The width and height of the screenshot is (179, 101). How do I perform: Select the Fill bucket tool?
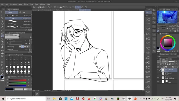[2, 53]
